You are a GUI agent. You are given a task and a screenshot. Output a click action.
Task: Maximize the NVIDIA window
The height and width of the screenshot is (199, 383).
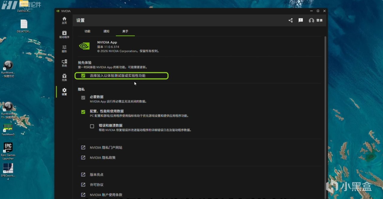(x=318, y=11)
